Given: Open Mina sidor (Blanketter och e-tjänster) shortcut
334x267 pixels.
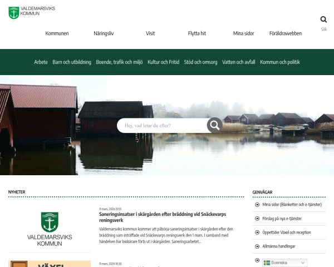Looking at the screenshot, I should [x=292, y=205].
